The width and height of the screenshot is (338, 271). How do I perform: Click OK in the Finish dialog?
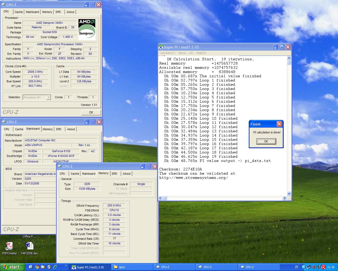click(266, 141)
